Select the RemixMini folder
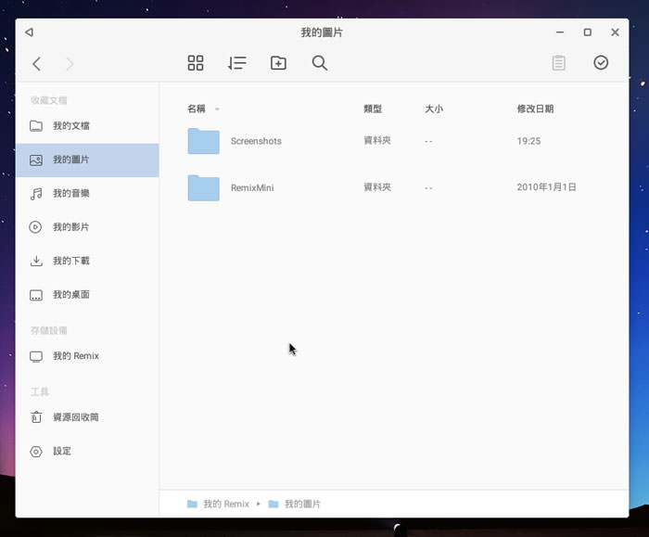649x537 pixels. [x=251, y=187]
